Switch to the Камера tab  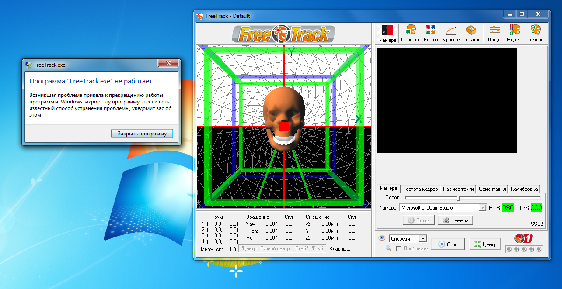389,188
